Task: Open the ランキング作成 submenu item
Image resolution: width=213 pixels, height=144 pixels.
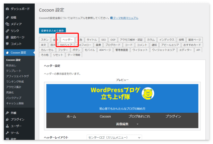Action: (15, 81)
